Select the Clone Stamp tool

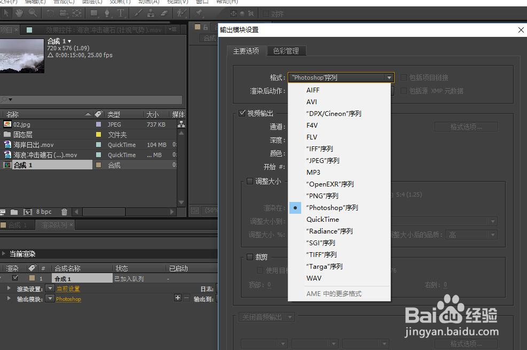click(x=151, y=13)
